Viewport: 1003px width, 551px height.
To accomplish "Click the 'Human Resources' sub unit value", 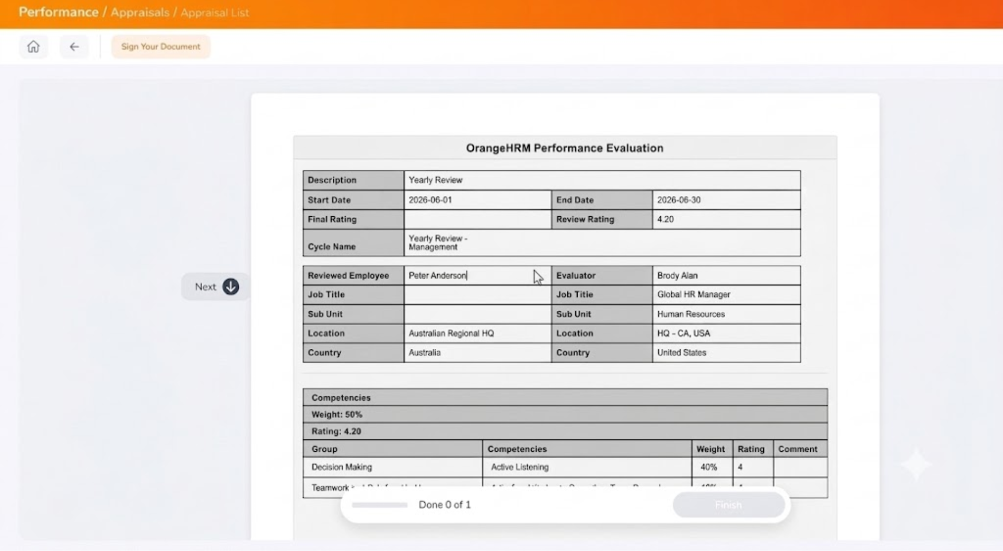I will click(691, 314).
